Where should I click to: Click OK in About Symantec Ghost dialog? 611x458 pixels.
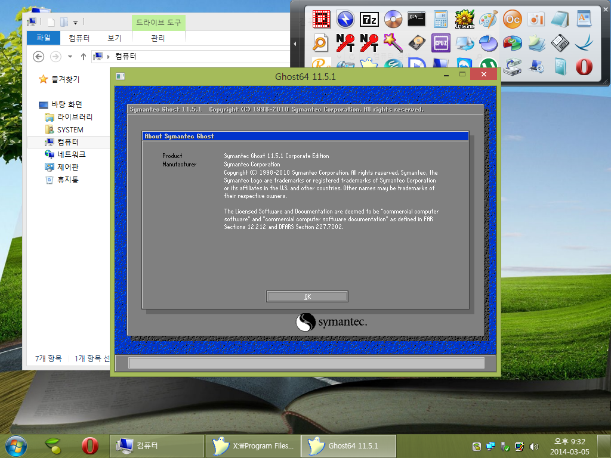click(x=307, y=296)
